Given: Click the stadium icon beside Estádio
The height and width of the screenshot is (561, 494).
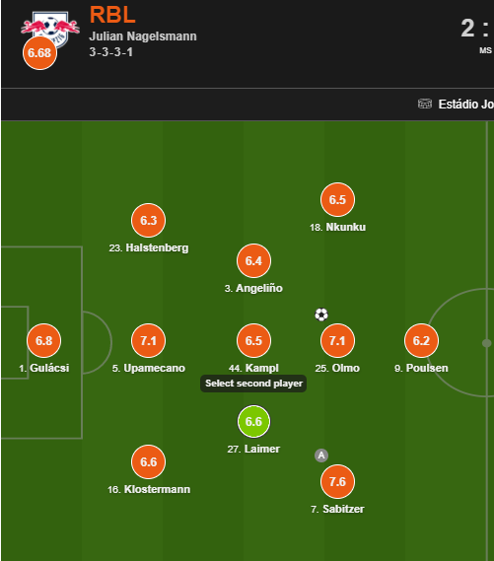Looking at the screenshot, I should point(425,104).
